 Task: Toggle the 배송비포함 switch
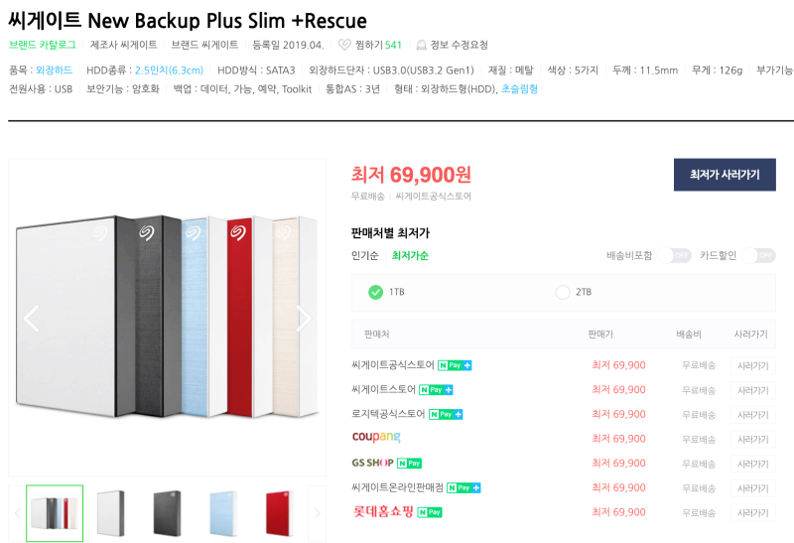tap(675, 255)
